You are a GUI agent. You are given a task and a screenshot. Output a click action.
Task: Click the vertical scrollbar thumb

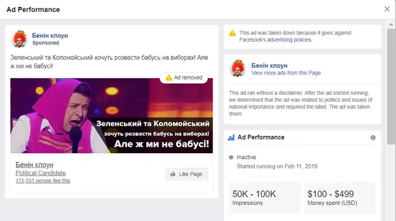(x=391, y=87)
